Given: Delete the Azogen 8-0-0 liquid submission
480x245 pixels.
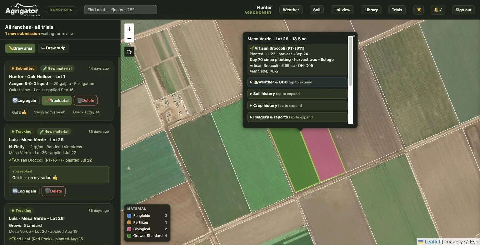Looking at the screenshot, I should tap(86, 101).
